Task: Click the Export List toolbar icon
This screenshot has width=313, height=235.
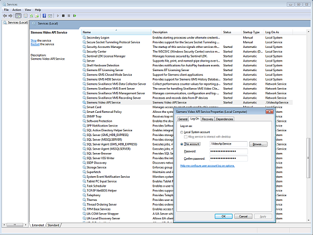Action: tap(37, 15)
